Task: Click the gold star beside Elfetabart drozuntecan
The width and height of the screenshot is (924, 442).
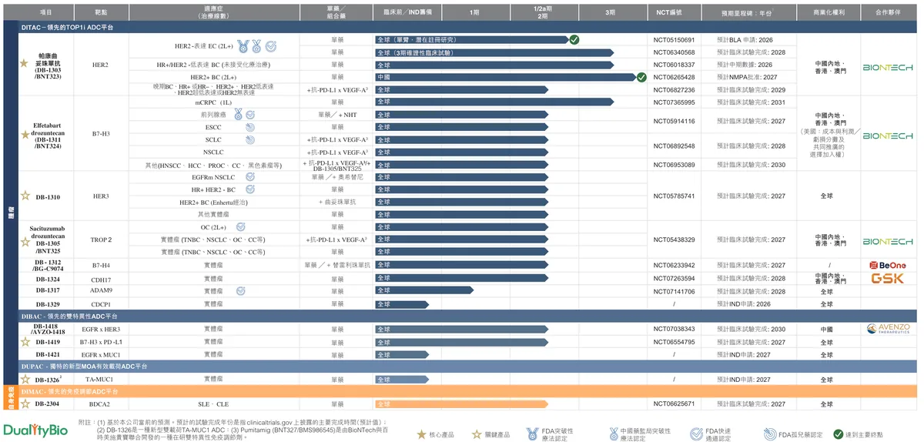Action: tap(24, 134)
